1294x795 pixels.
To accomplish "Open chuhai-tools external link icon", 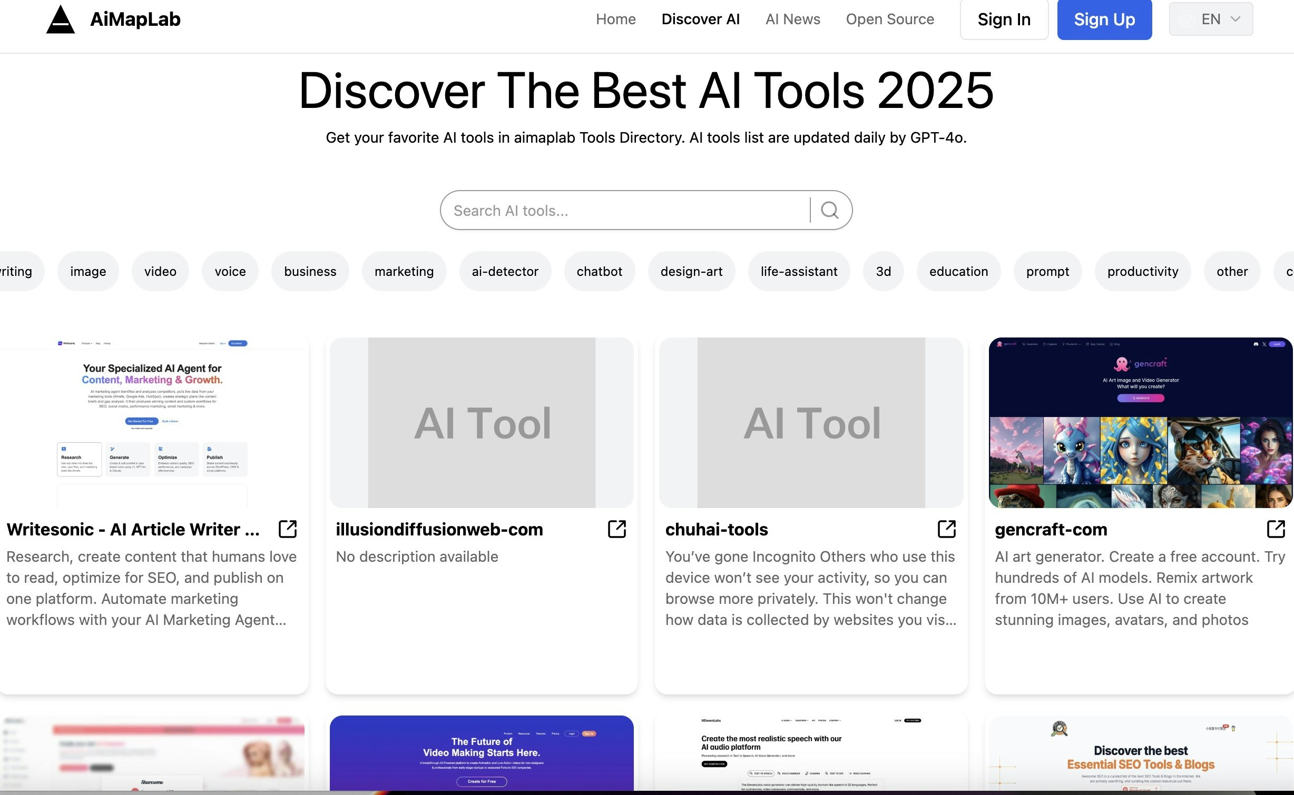I will coord(946,529).
